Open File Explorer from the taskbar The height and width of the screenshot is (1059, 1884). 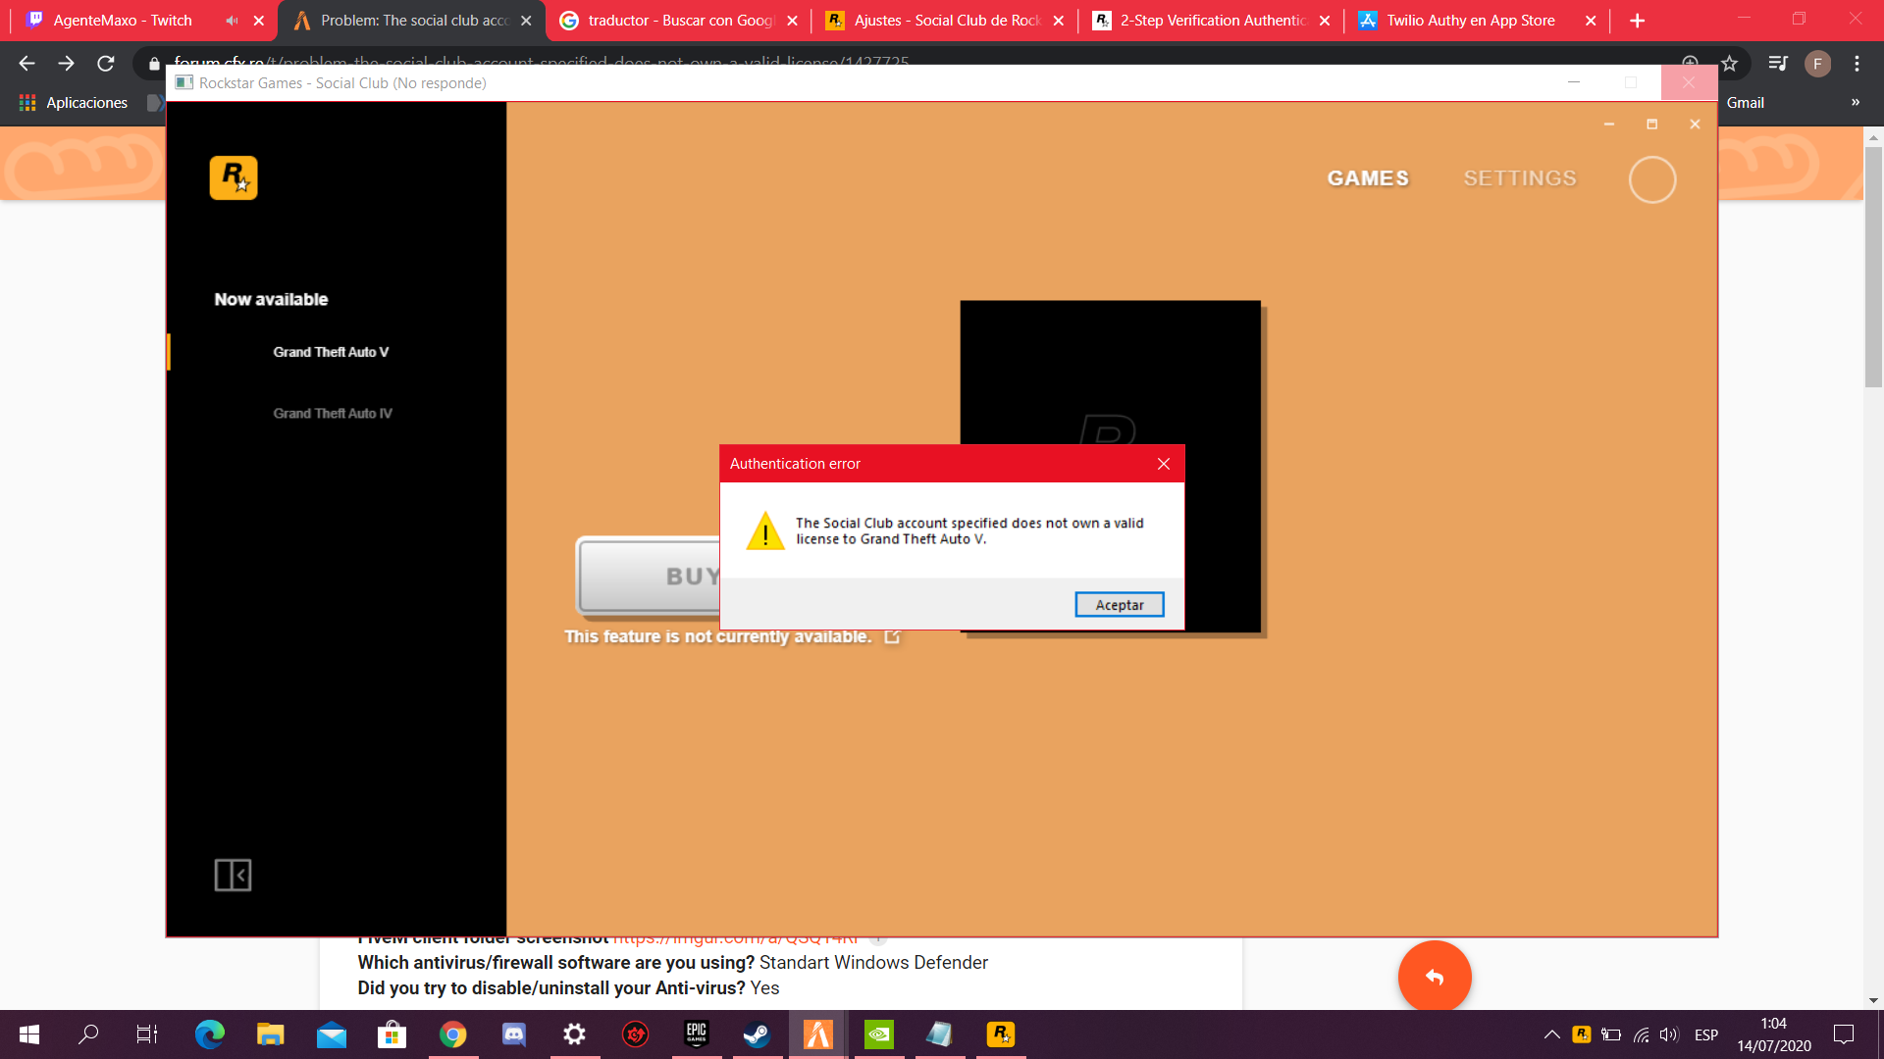pos(270,1034)
